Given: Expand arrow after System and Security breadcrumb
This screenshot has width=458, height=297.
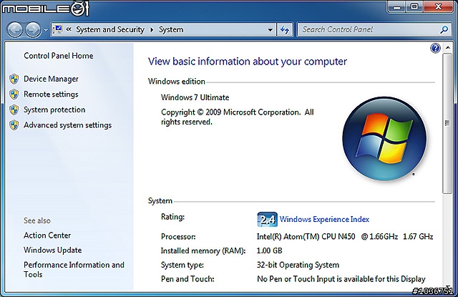Looking at the screenshot, I should point(152,29).
